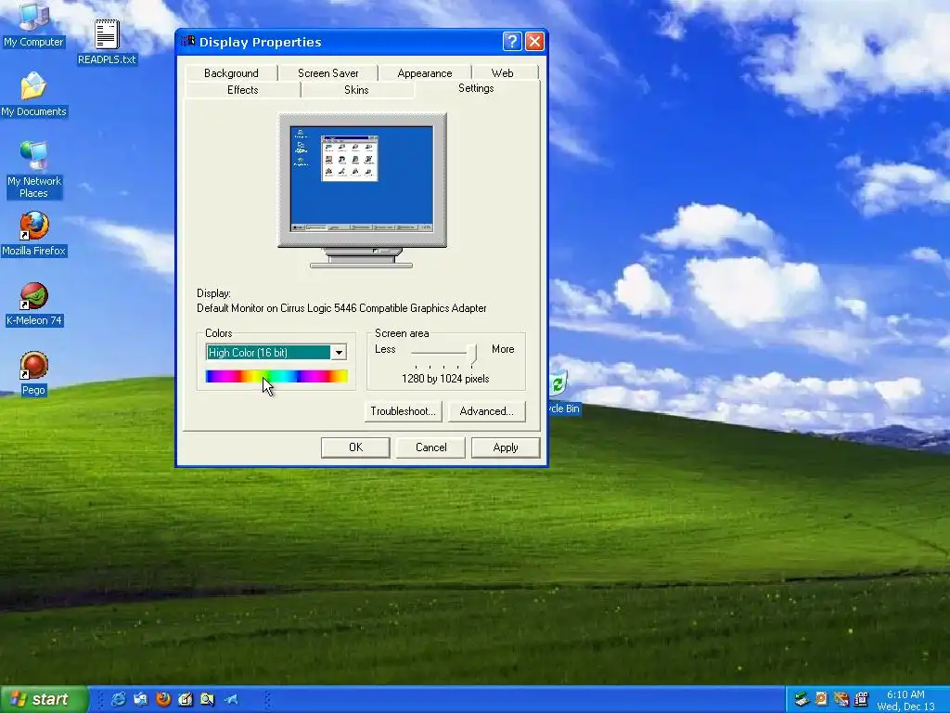Switch to the Skins tab
The image size is (950, 713).
[x=356, y=90]
